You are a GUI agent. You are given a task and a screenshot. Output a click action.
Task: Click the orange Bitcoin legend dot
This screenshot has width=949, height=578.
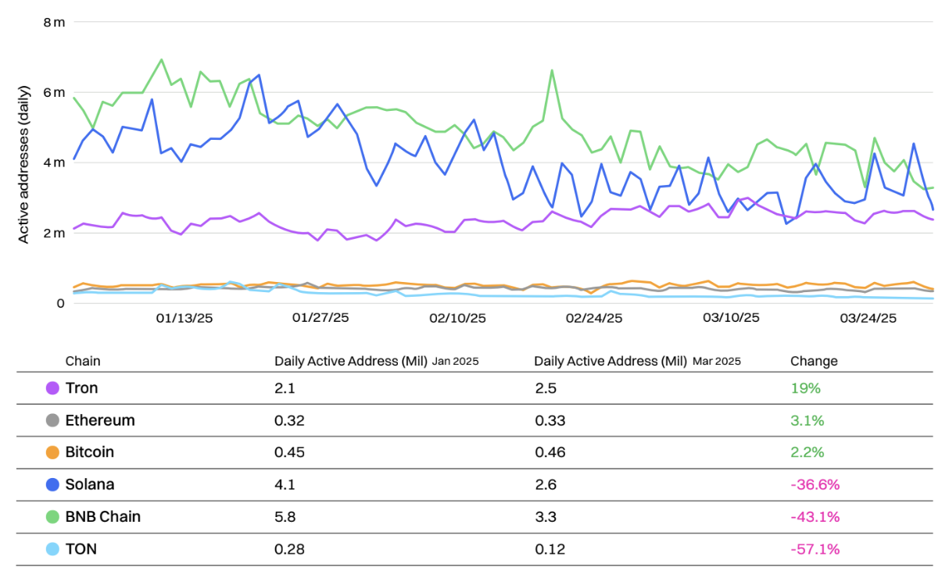[x=53, y=452]
